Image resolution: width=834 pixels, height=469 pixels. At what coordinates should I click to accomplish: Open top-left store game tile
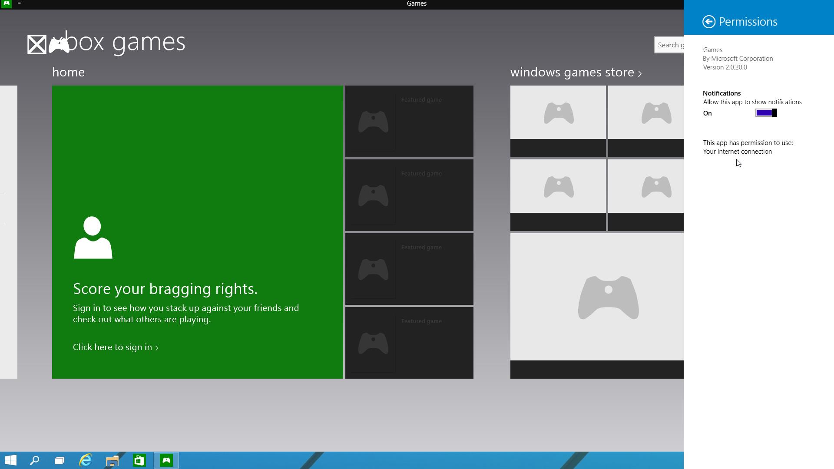558,121
